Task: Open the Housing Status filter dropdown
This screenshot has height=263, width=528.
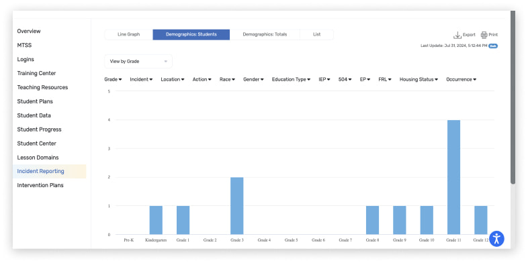Action: pyautogui.click(x=419, y=80)
